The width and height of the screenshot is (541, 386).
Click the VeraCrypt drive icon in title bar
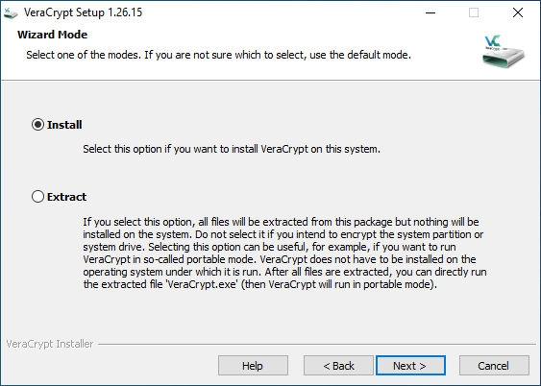click(x=11, y=13)
